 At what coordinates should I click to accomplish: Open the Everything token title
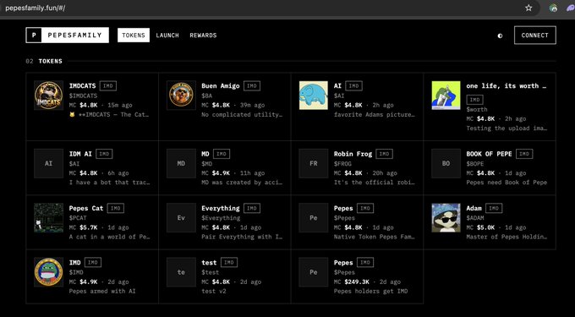221,208
